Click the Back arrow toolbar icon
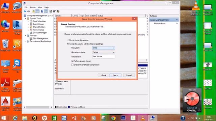The height and width of the screenshot is (121, 216). tap(25, 11)
